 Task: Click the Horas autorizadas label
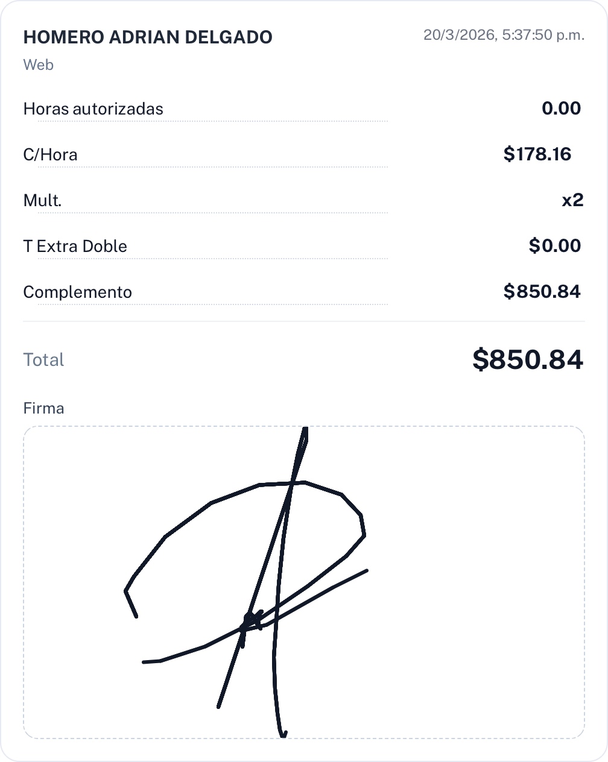point(93,109)
